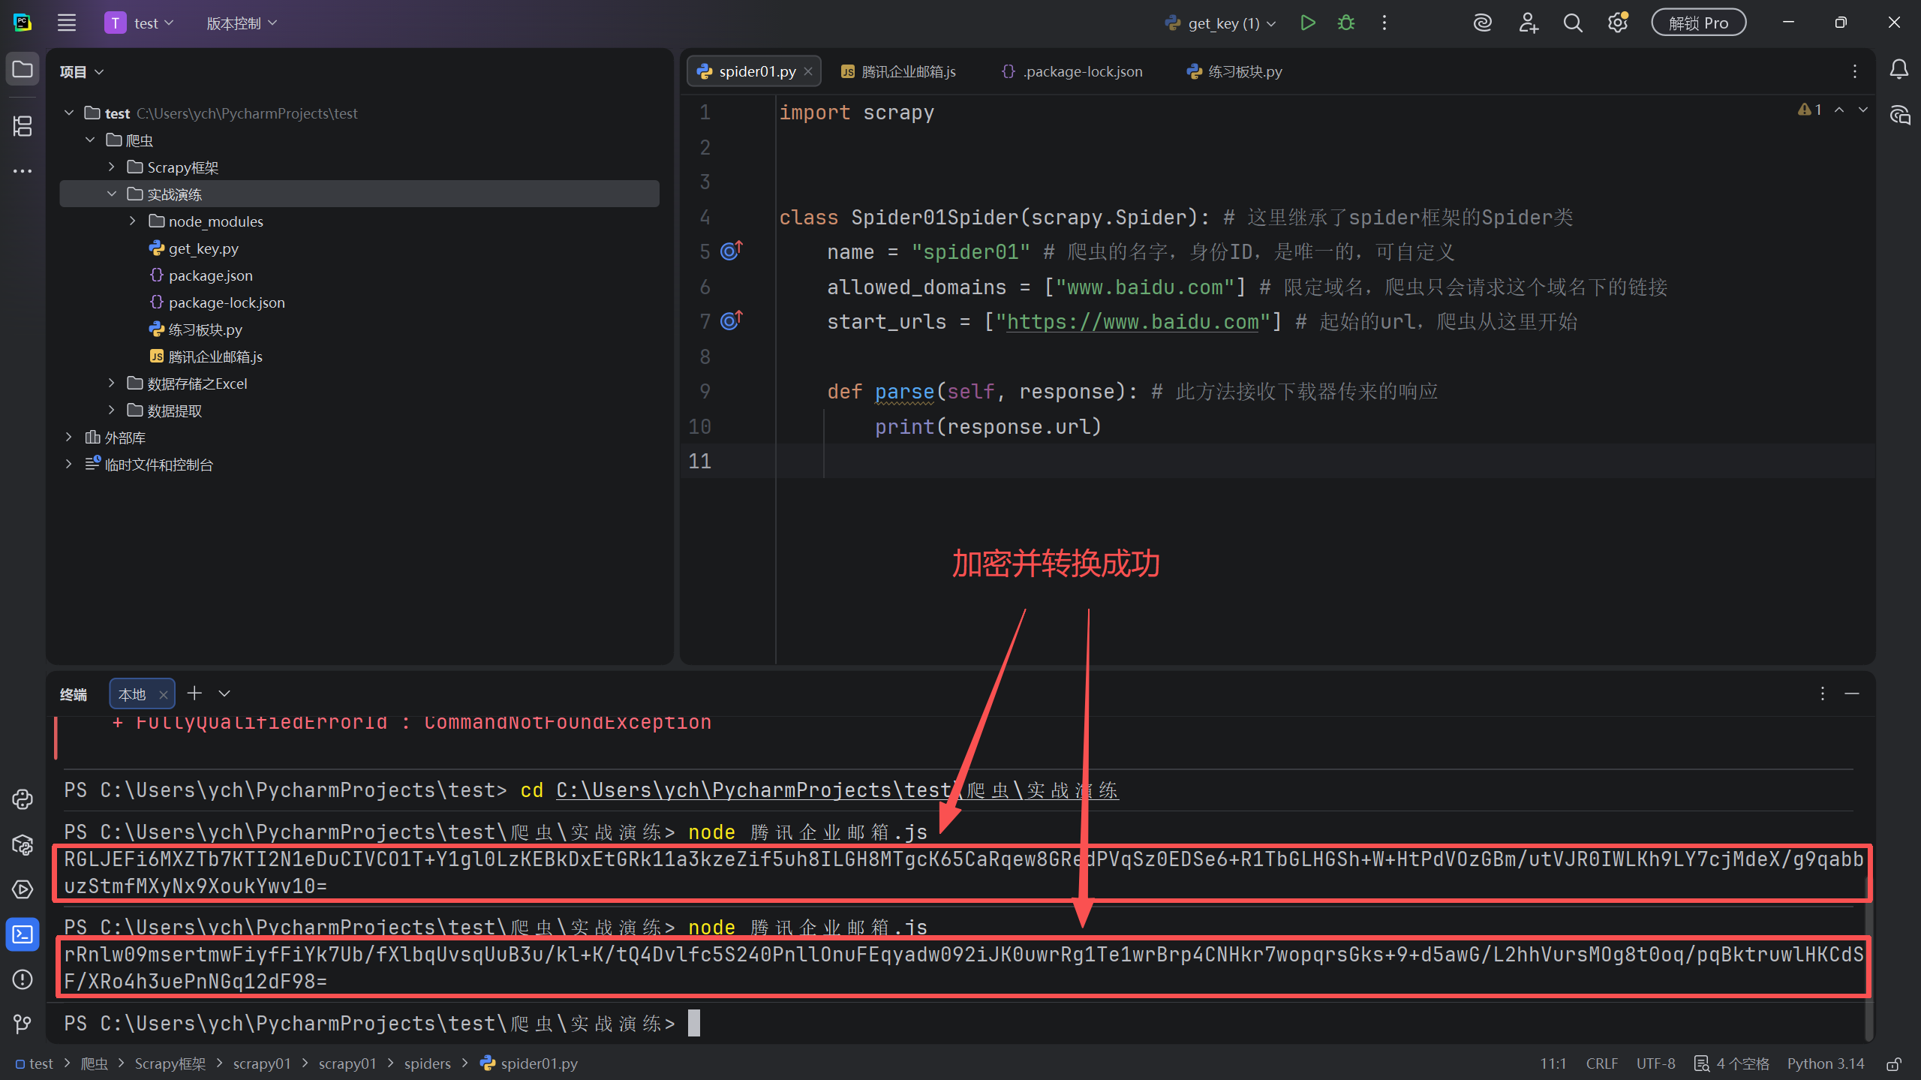Open Git version control tool window

click(x=23, y=1024)
